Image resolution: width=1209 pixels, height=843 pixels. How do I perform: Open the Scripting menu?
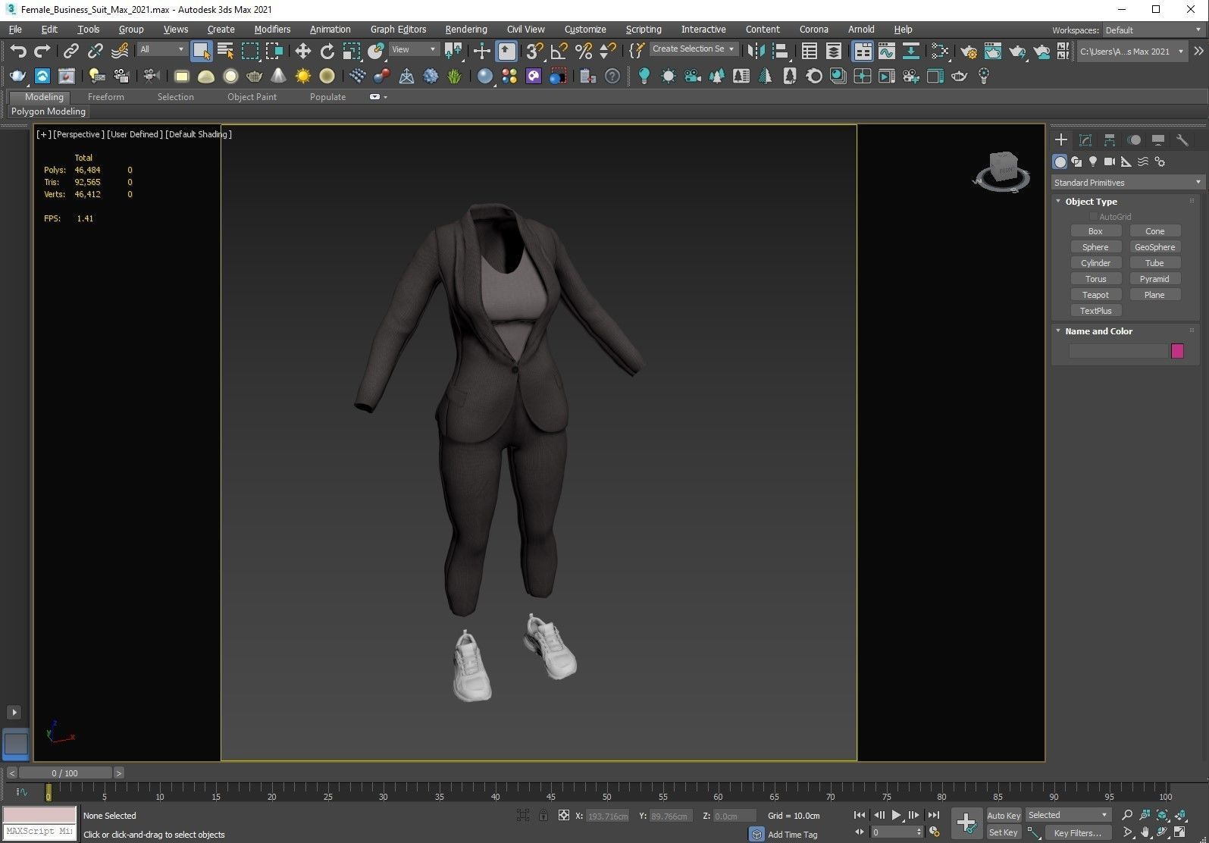[x=644, y=29]
